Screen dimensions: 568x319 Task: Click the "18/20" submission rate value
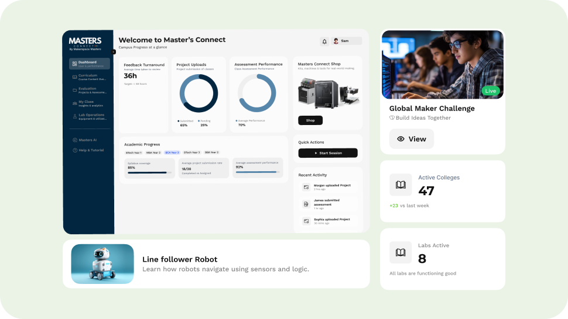[x=187, y=169]
